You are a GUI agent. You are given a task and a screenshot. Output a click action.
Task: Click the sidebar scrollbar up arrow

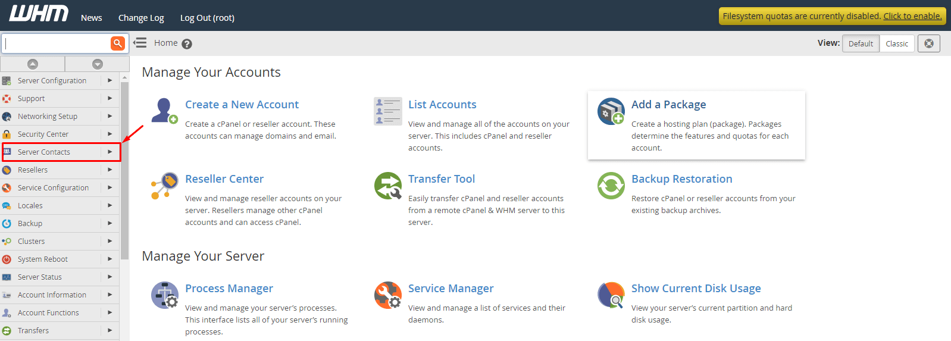click(124, 77)
